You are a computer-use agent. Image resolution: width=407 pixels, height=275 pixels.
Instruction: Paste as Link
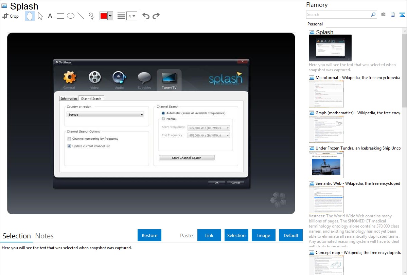pyautogui.click(x=209, y=235)
